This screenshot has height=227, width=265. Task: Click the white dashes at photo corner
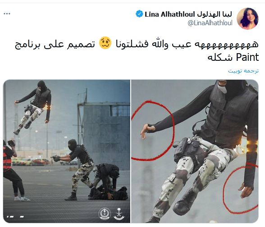(15, 217)
